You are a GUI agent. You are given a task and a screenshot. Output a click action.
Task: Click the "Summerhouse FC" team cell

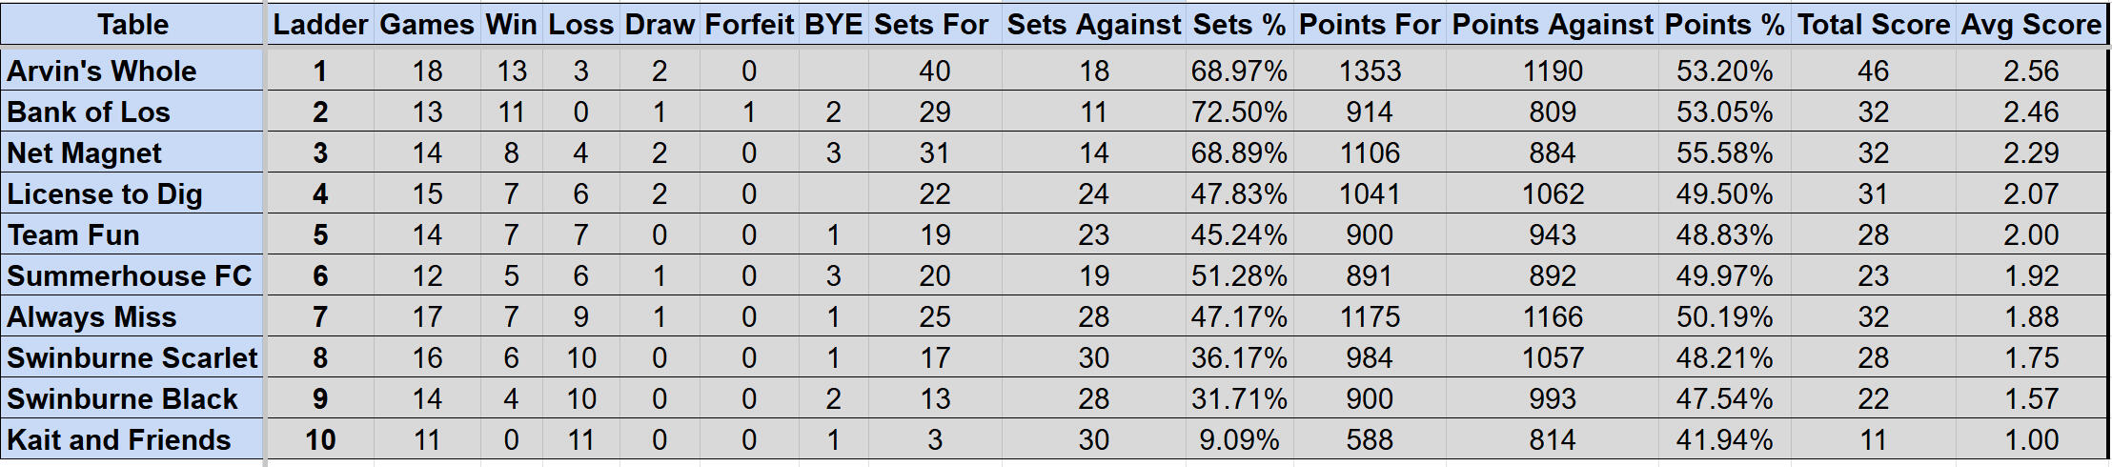click(130, 275)
